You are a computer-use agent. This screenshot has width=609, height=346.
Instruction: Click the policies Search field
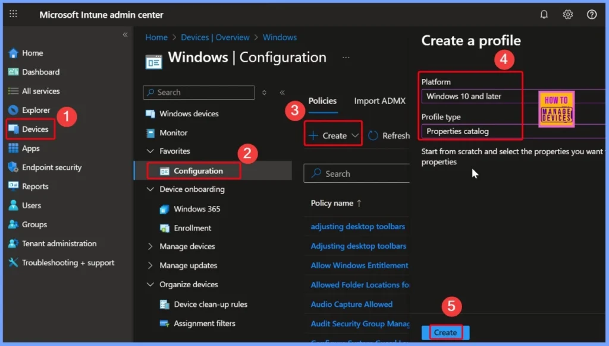(x=357, y=173)
